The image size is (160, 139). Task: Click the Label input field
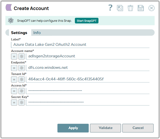coord(80,45)
